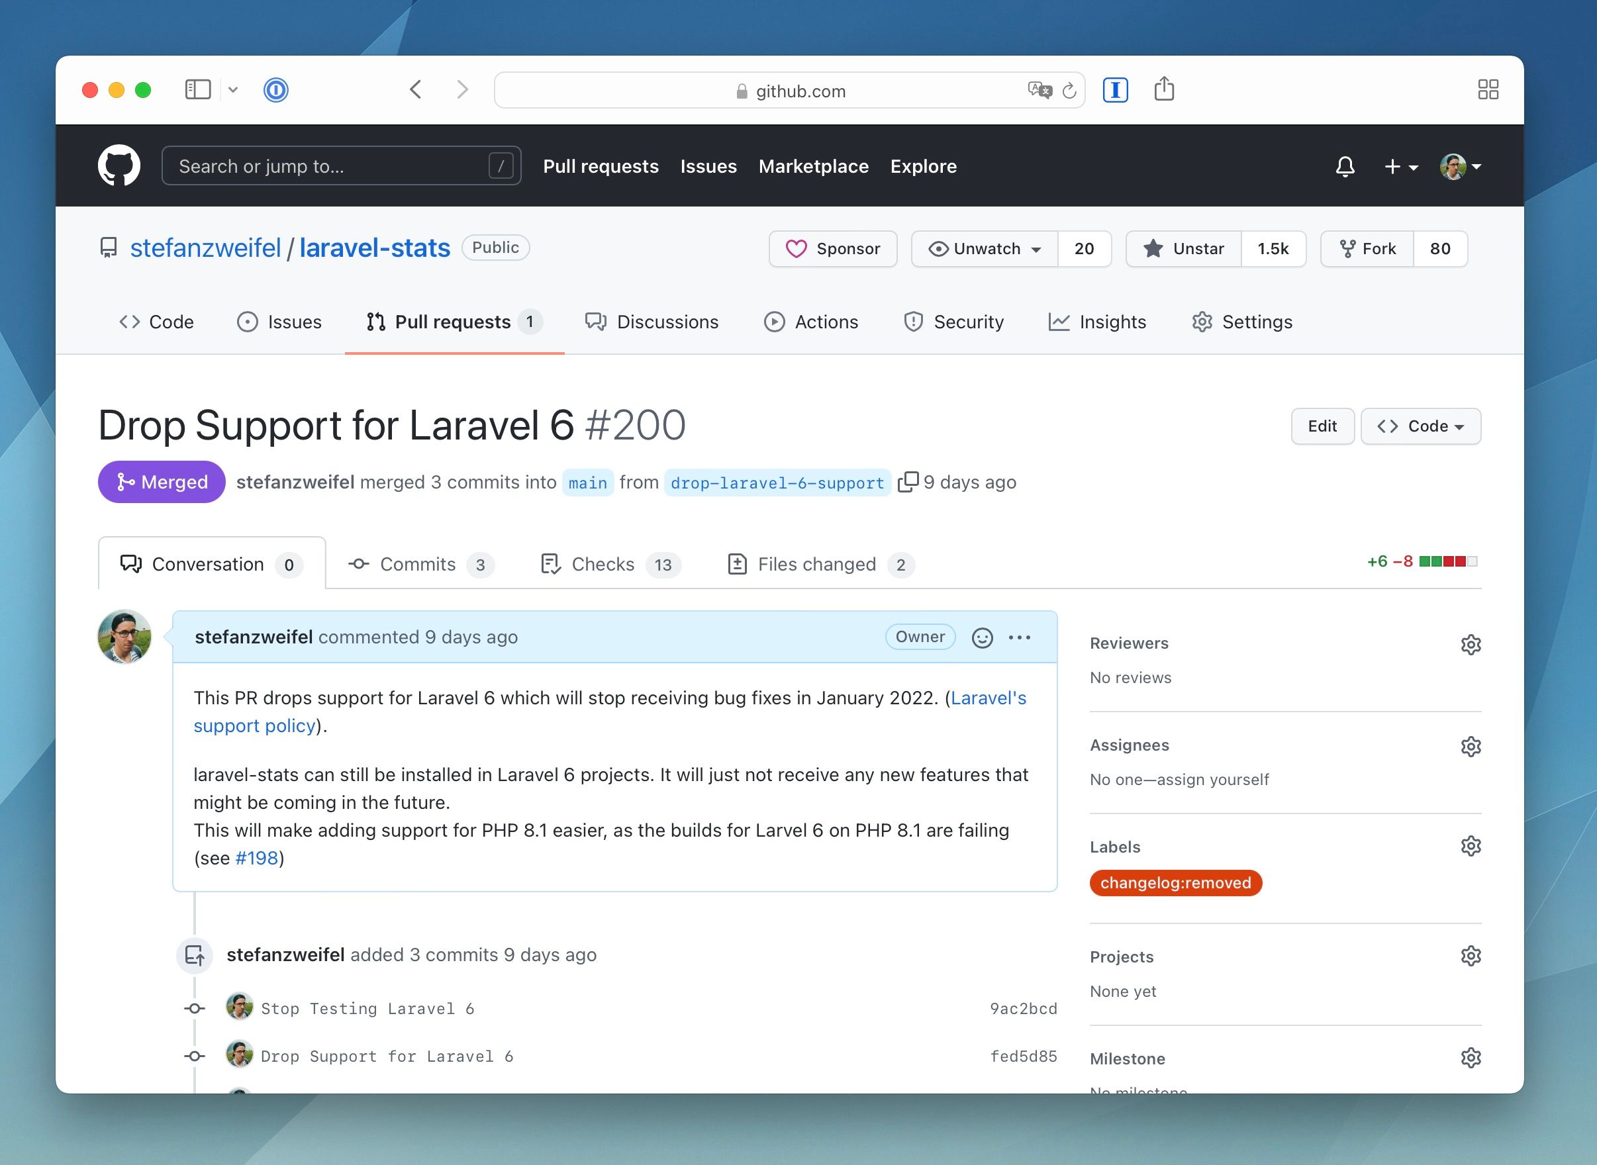
Task: Click the search or jump to field
Action: coord(341,165)
